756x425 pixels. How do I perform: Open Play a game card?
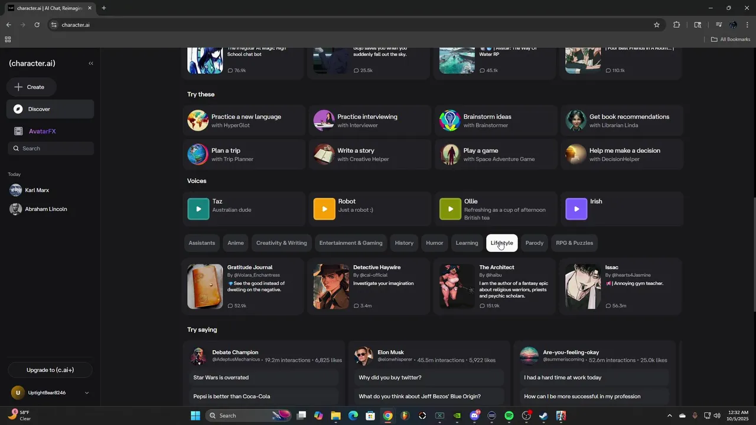[x=496, y=154]
